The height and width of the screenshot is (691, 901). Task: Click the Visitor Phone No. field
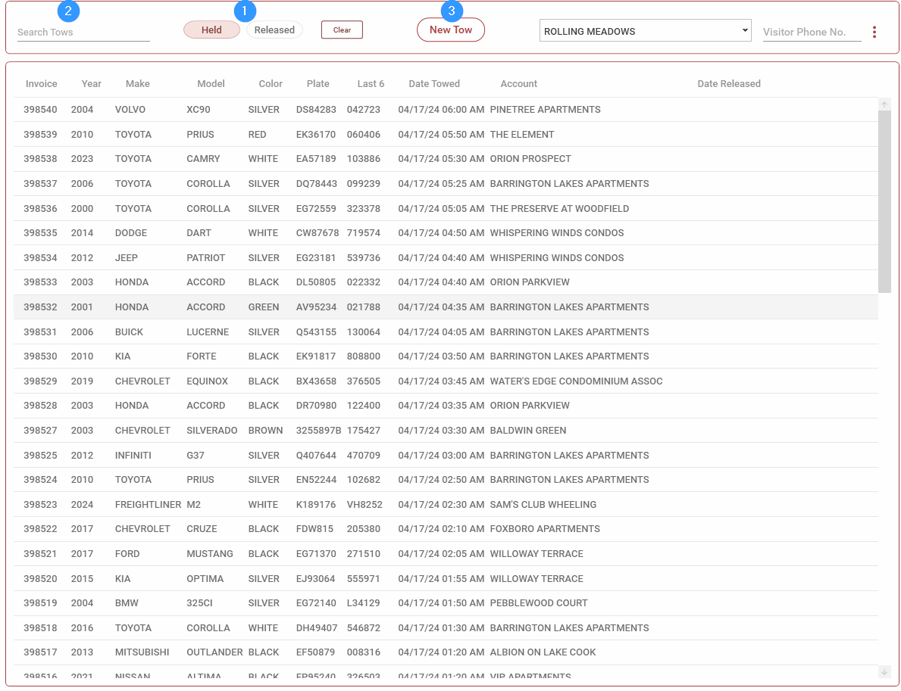[812, 33]
